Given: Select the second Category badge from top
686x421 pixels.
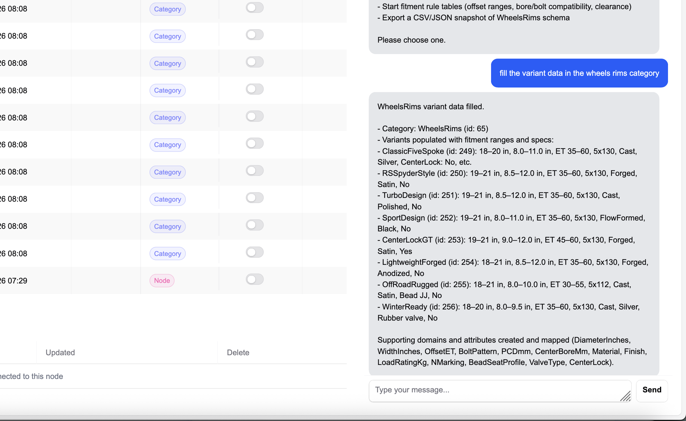Looking at the screenshot, I should [167, 36].
